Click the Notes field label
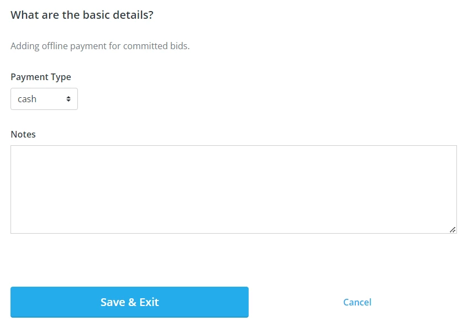 click(x=23, y=134)
